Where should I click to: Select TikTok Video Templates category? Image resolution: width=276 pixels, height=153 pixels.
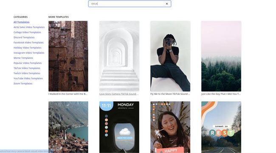tap(27, 68)
